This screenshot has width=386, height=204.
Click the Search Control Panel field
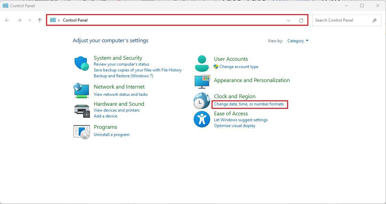coord(347,20)
